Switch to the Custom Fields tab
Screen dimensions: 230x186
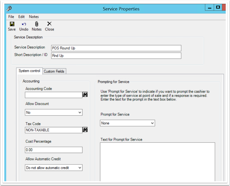tap(54, 71)
